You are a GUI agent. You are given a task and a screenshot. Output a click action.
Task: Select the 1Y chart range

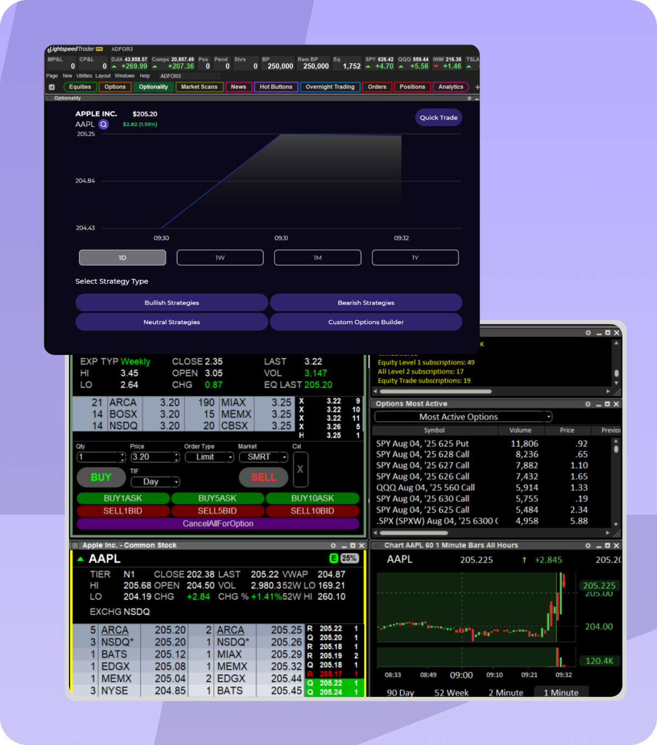tap(415, 257)
